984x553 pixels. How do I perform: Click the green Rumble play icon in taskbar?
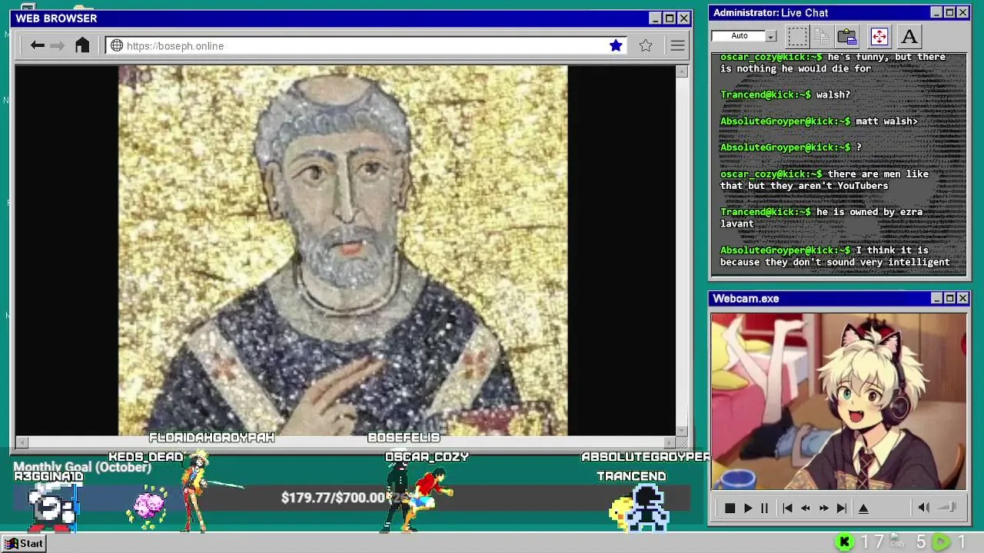point(941,542)
